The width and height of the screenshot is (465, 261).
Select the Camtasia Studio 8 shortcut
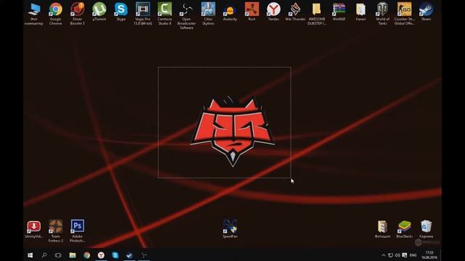pos(165,14)
